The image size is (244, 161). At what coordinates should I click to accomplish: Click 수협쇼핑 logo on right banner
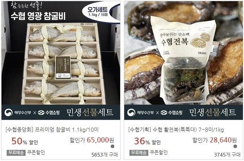[171, 112]
